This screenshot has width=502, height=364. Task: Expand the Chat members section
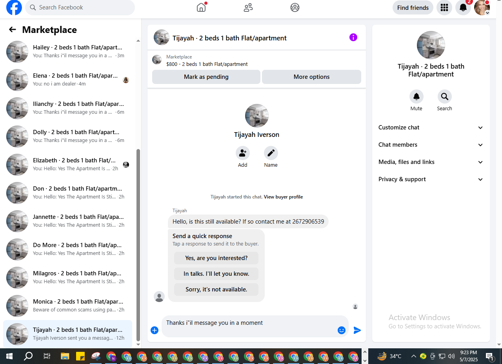[x=431, y=145]
